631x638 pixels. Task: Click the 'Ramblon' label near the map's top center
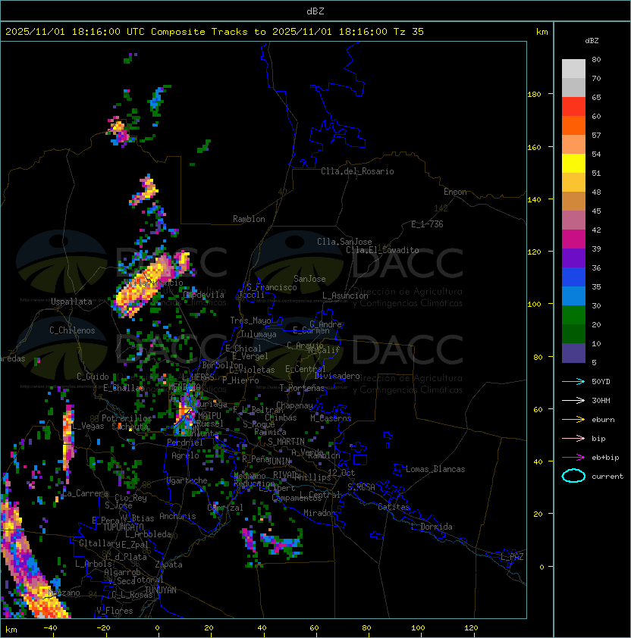249,219
